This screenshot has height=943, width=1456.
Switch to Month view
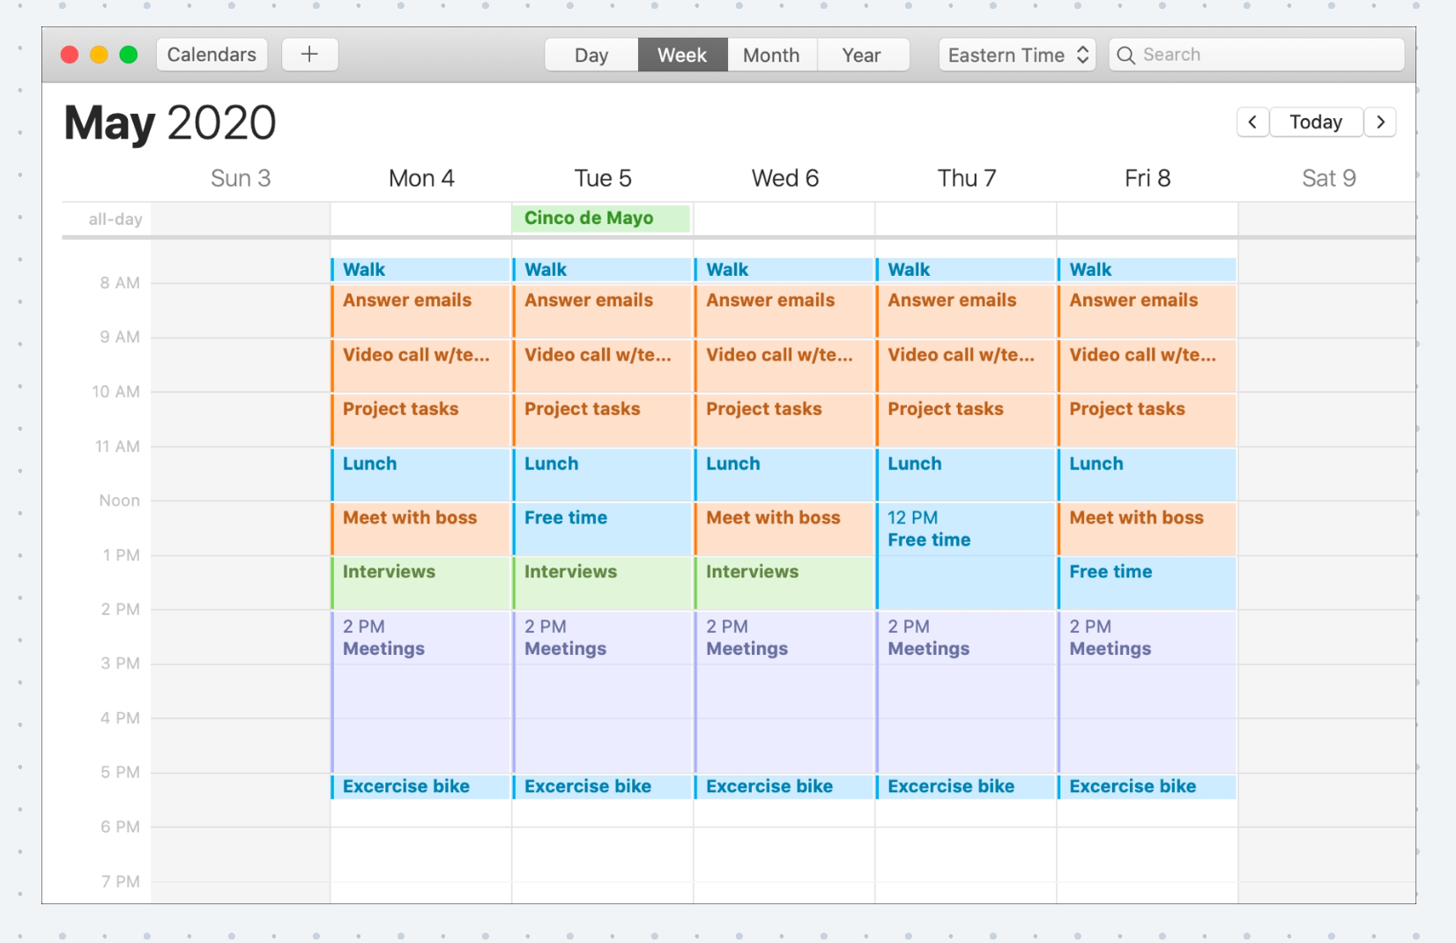(x=771, y=55)
